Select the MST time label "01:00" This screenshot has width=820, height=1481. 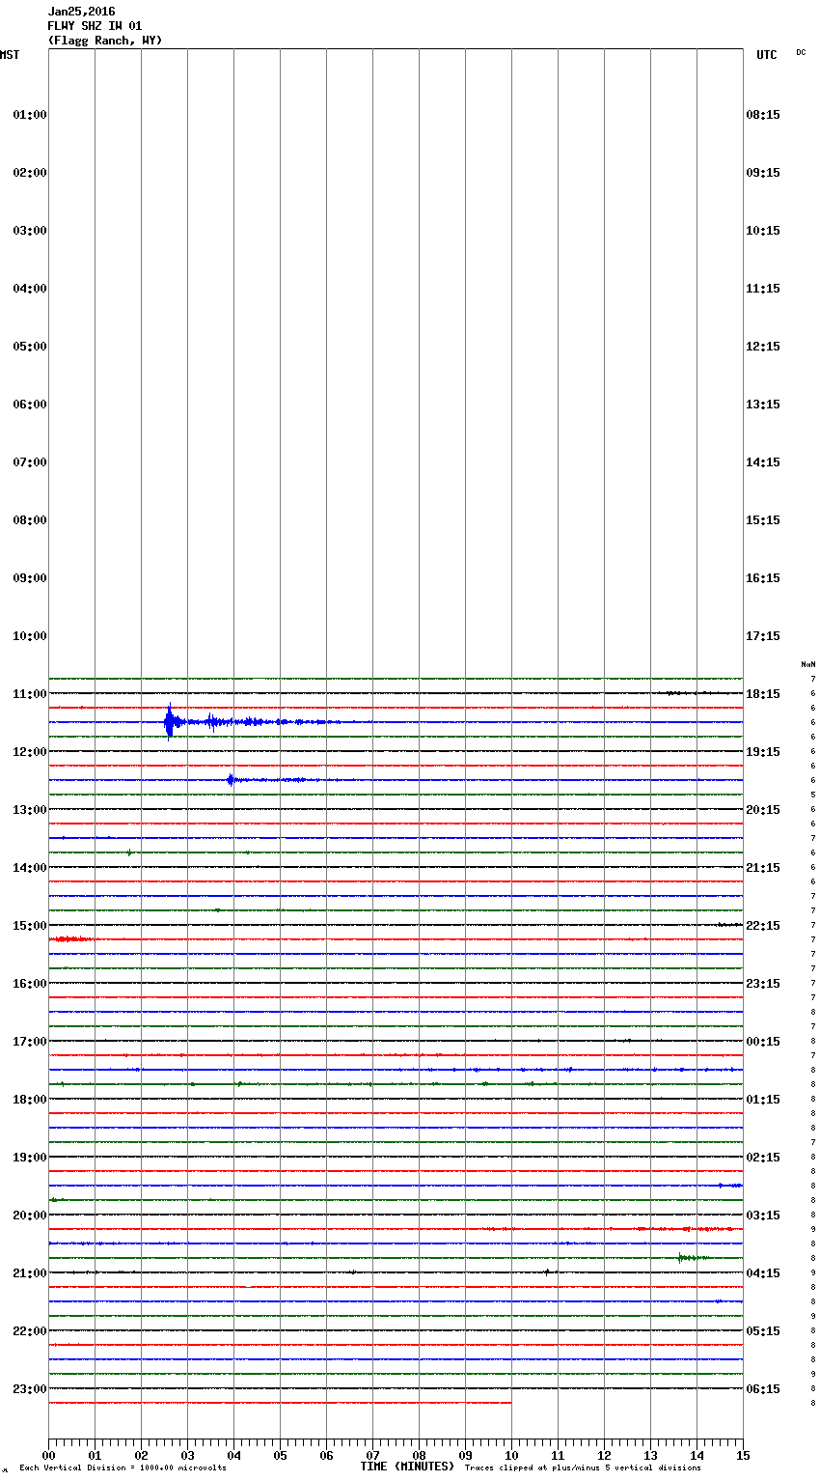click(x=30, y=115)
